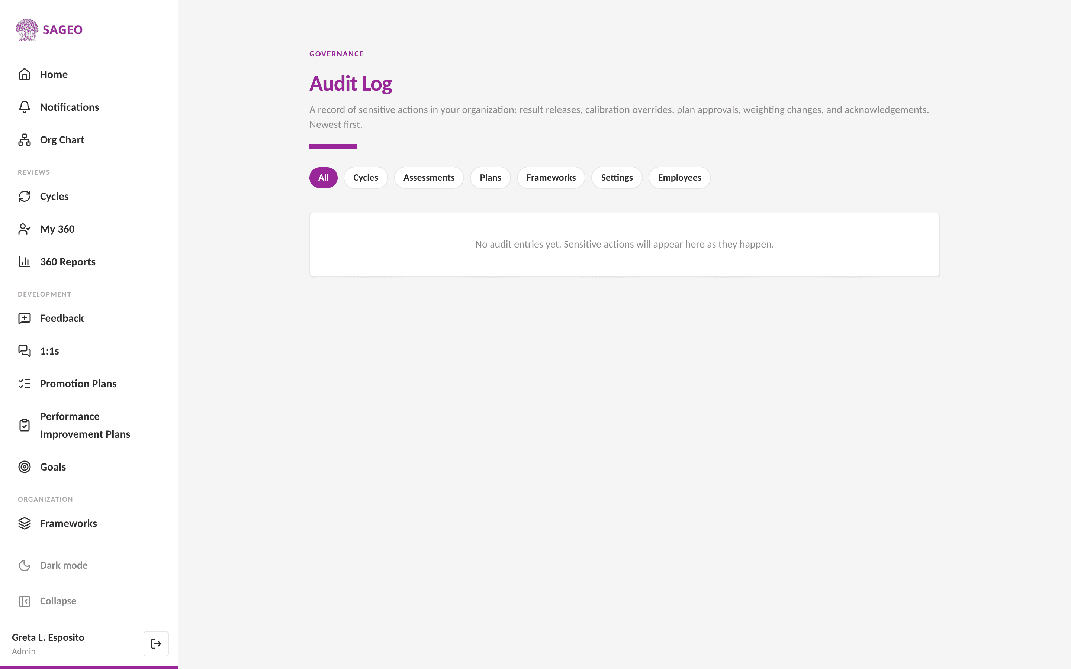Log out using the sign-out icon
The height and width of the screenshot is (669, 1071).
[156, 644]
